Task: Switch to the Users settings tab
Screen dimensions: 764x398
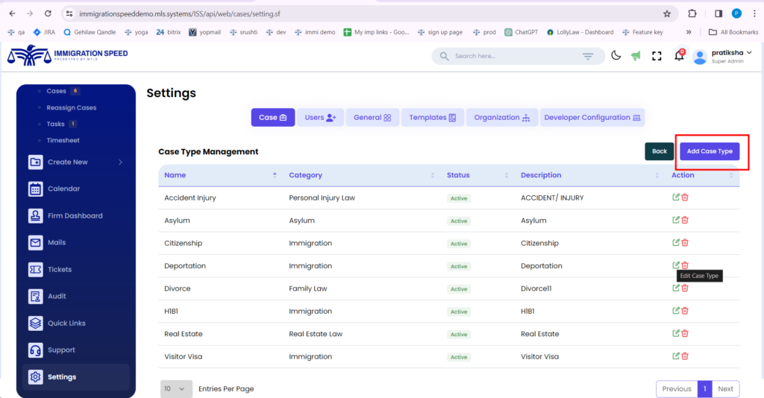Action: tap(320, 117)
